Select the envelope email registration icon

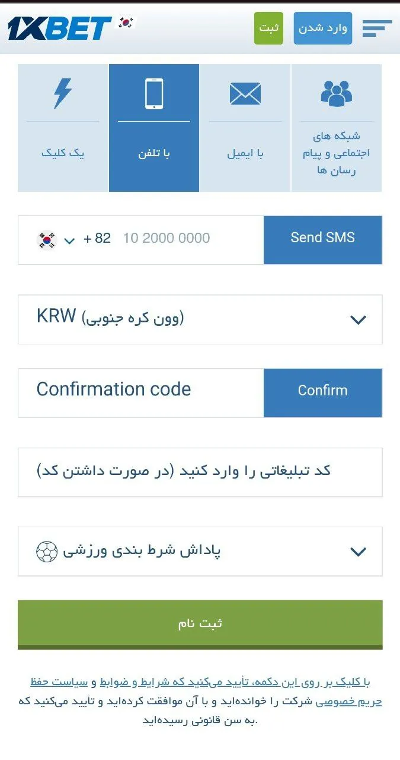point(245,94)
